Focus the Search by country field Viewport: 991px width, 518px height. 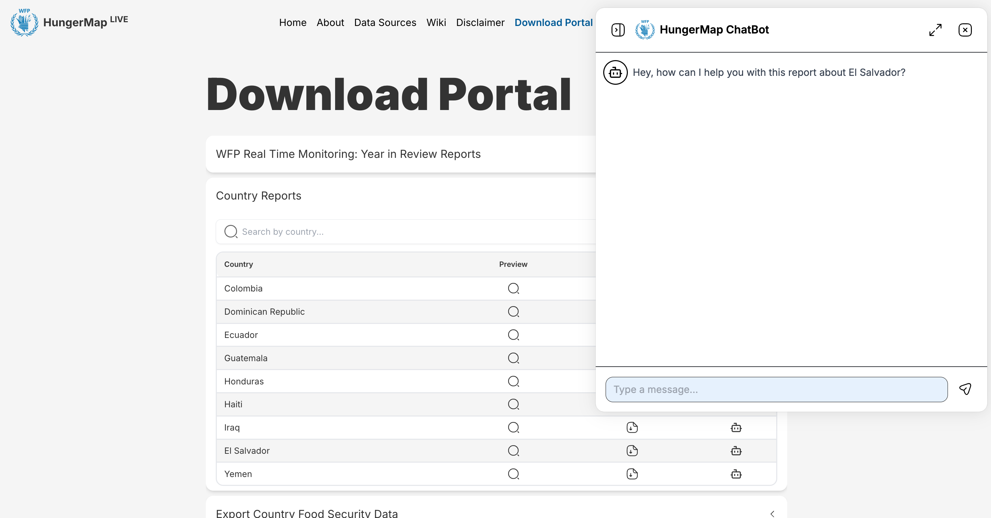[406, 232]
